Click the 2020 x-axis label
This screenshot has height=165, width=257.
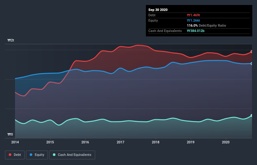226,142
